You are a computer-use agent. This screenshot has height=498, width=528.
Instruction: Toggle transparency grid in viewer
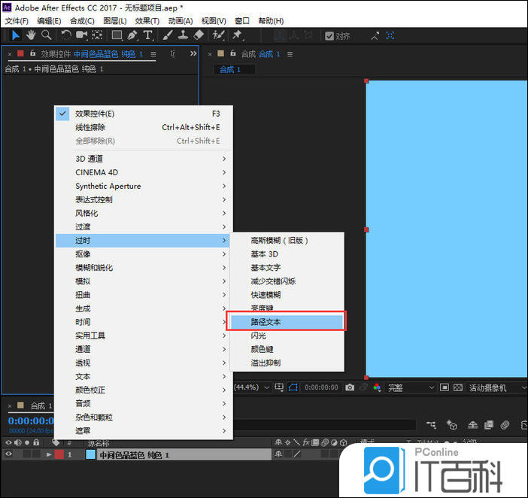coord(458,387)
